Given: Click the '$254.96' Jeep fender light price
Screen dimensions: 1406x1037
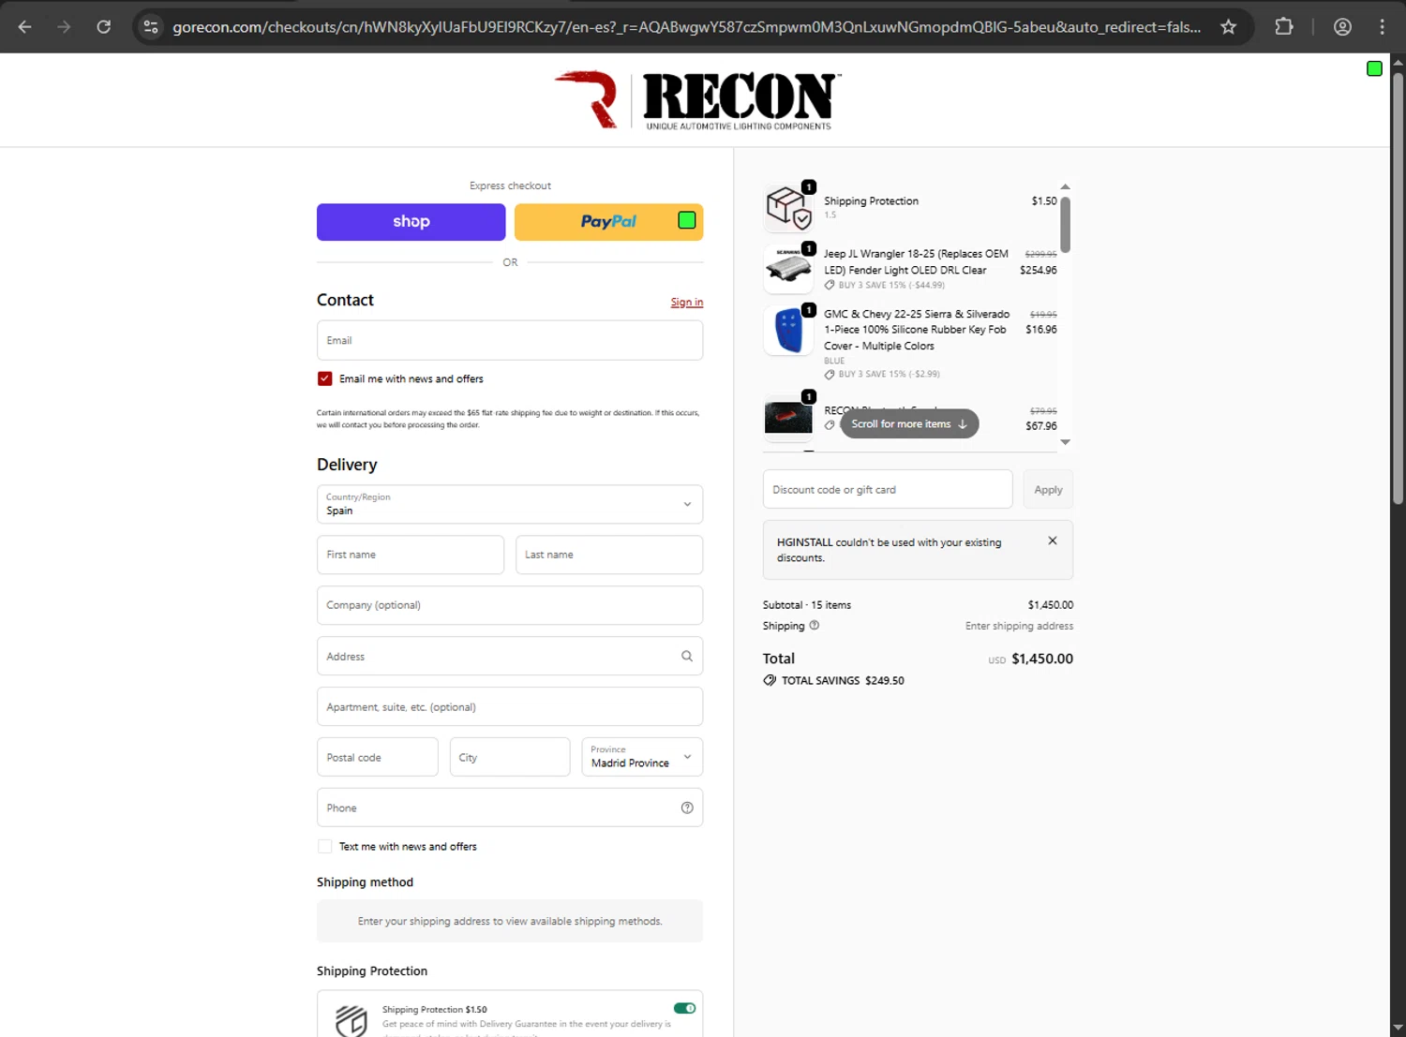Looking at the screenshot, I should click(1038, 270).
